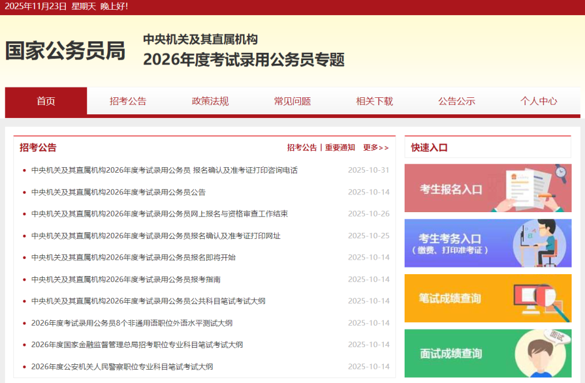Image resolution: width=585 pixels, height=383 pixels.
Task: Switch to the 政策法规 tab
Action: pos(209,102)
